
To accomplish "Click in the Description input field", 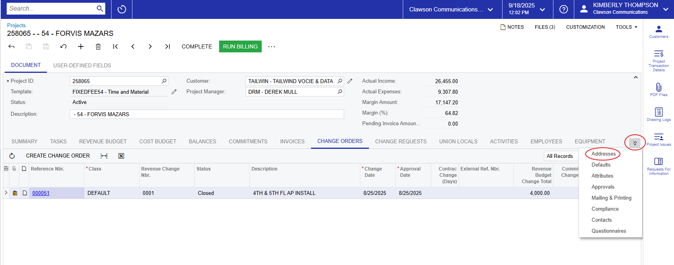I will pos(207,114).
